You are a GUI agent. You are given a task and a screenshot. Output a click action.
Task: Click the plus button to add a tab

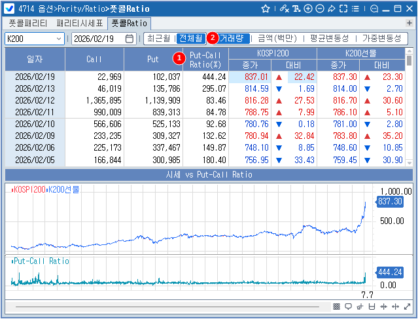[409, 23]
